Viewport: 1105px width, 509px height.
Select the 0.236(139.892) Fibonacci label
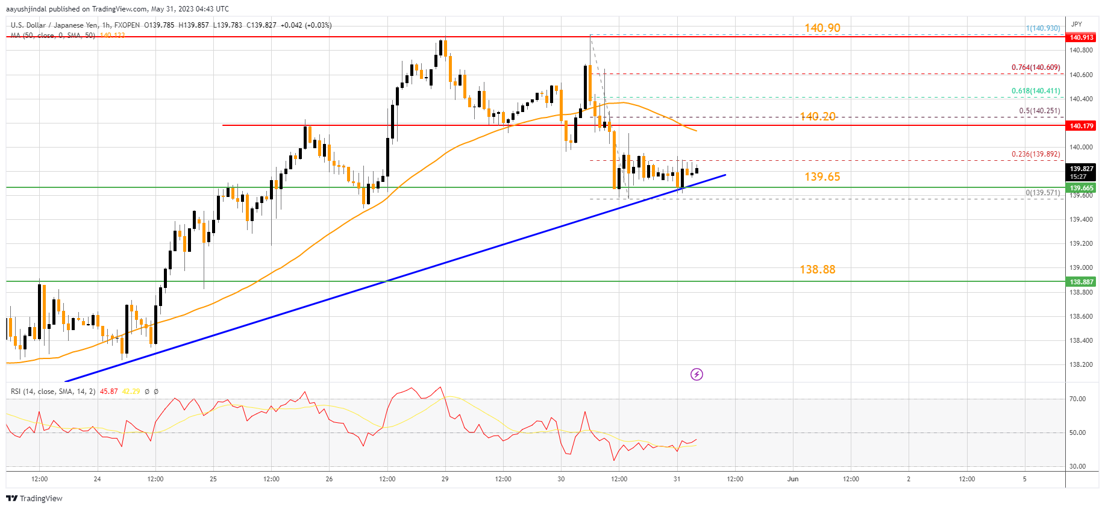(x=1036, y=154)
